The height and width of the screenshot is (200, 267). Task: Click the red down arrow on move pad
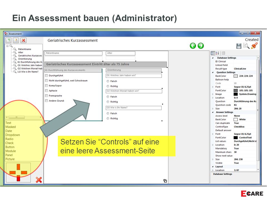tap(18, 178)
